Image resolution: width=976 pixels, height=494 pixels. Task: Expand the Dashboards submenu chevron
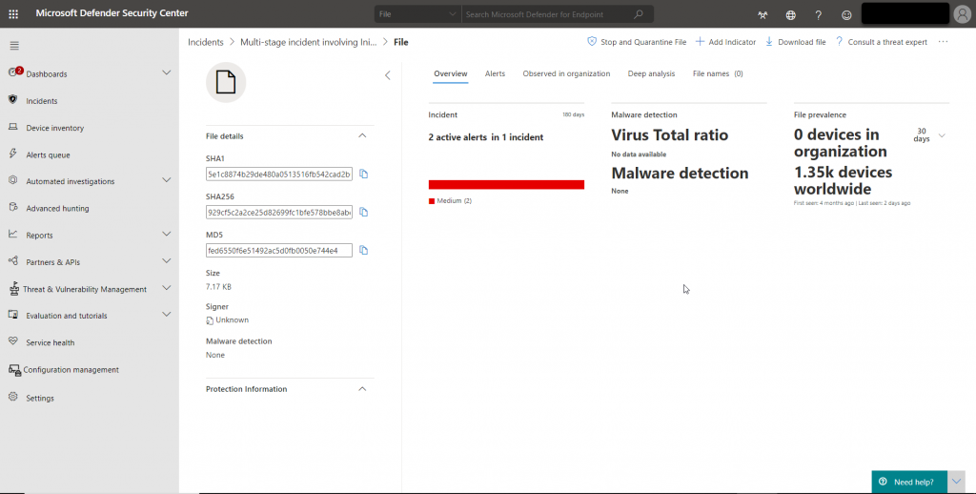pyautogui.click(x=166, y=72)
